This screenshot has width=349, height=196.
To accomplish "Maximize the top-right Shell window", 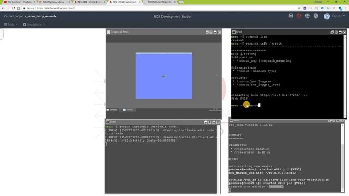I will point(340,32).
